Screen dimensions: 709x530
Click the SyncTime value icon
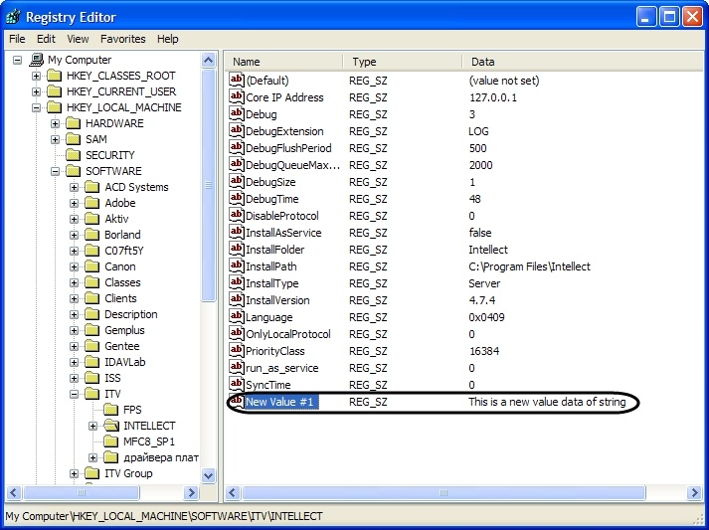coord(237,385)
